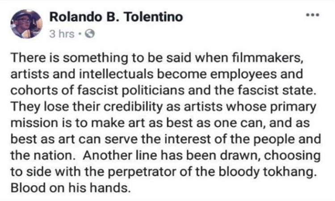Image resolution: width=335 pixels, height=201 pixels.
Task: Open the three-dot post options menu
Action: [312, 15]
